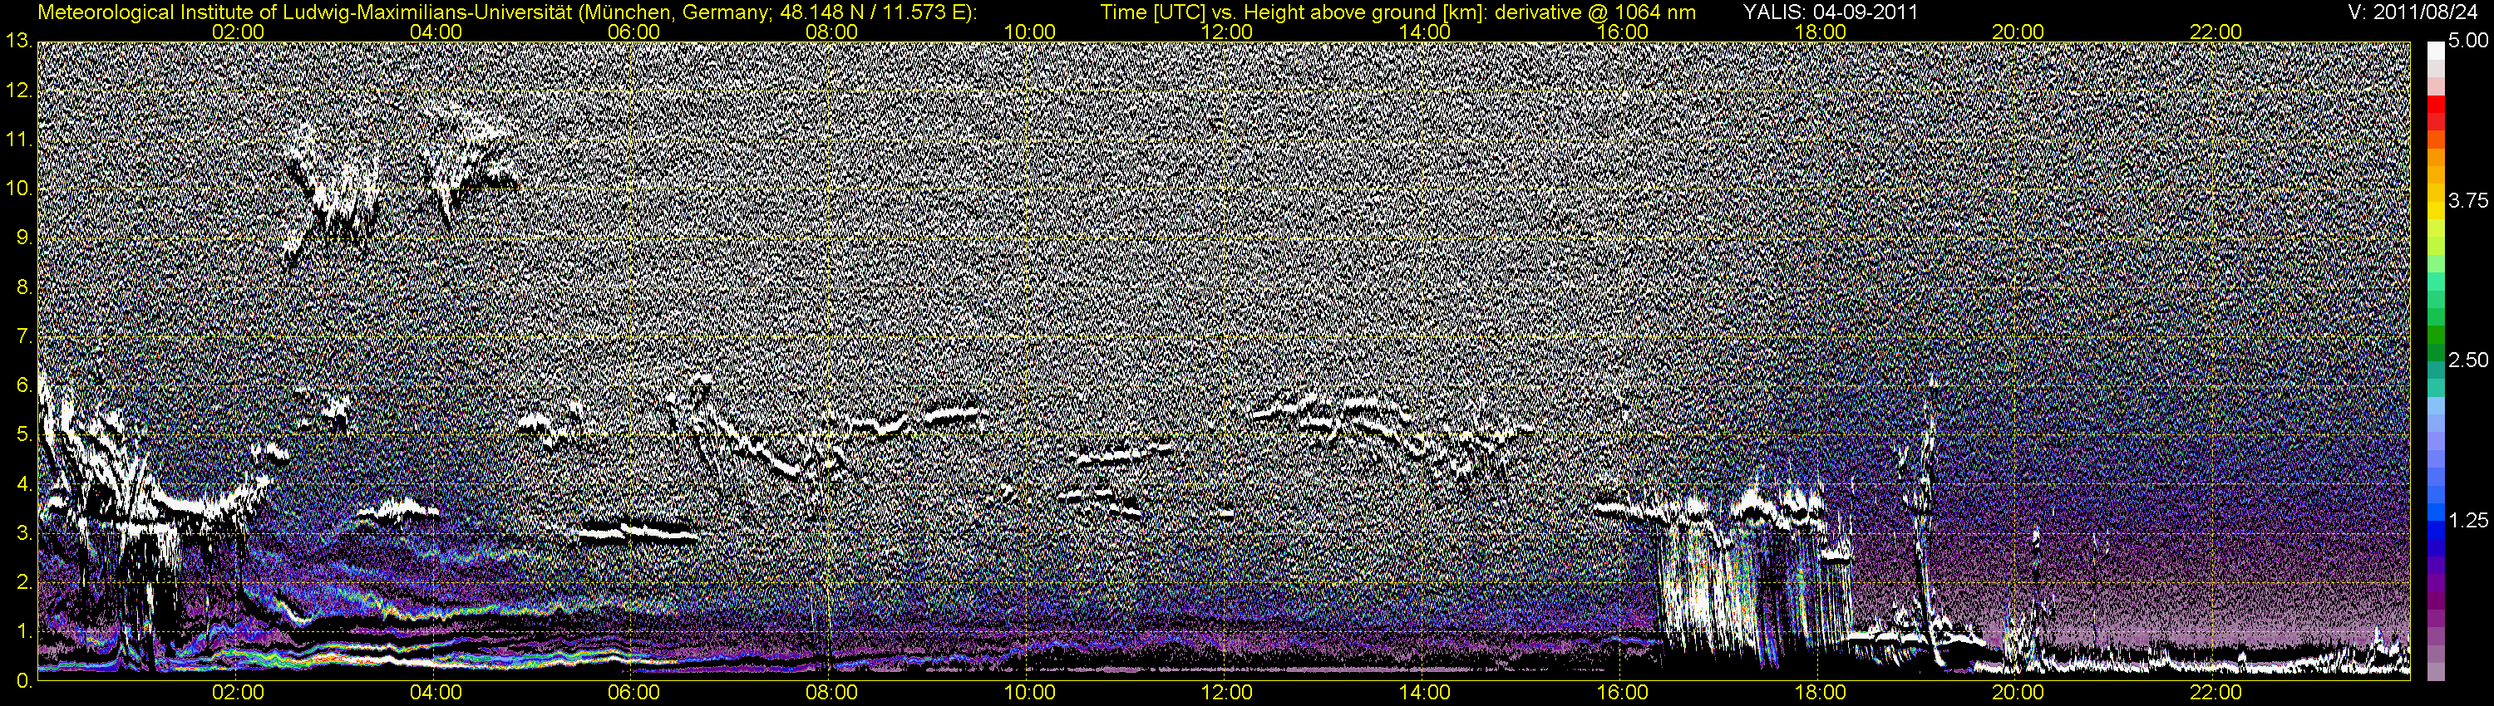The width and height of the screenshot is (2494, 706).
Task: Click the 12:00 label on the top axis
Action: click(1227, 32)
